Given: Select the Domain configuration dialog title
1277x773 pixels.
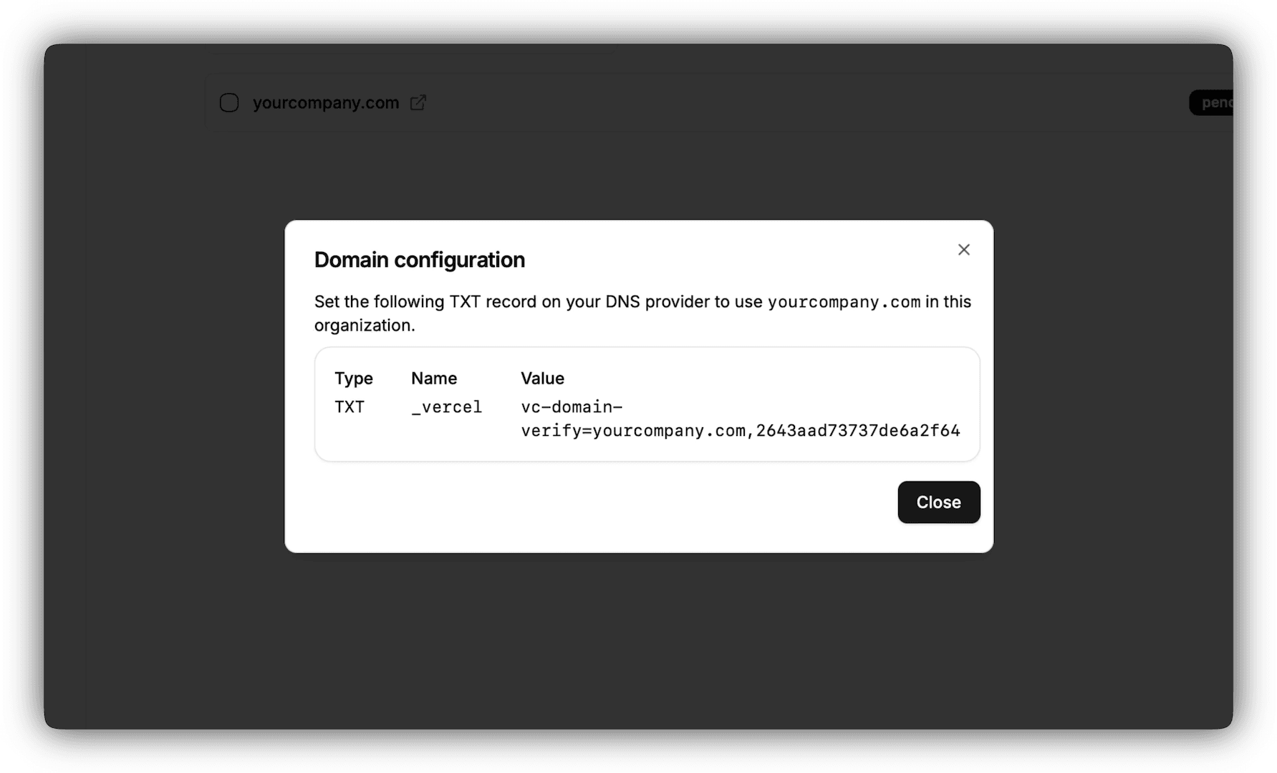Looking at the screenshot, I should 419,259.
